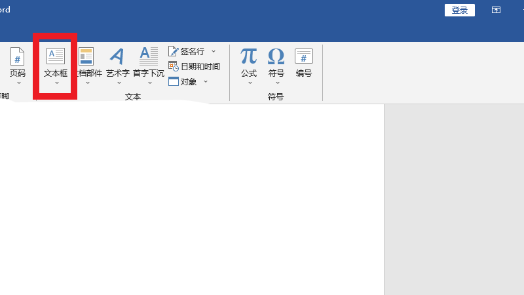Click the 编号 numbering icon
524x295 pixels.
coord(304,57)
